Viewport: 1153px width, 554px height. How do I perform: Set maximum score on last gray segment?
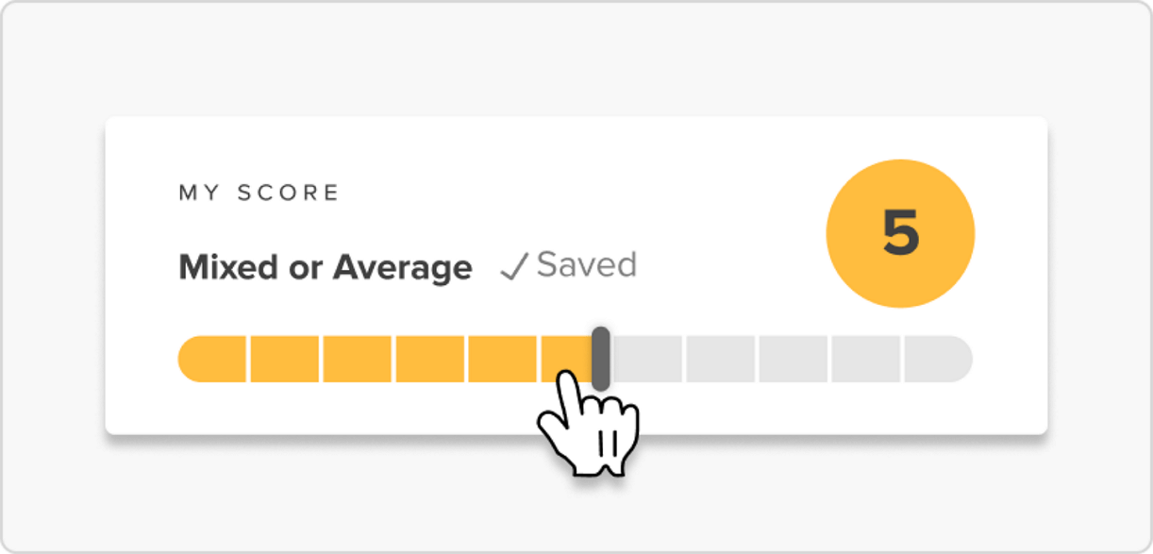coord(938,360)
